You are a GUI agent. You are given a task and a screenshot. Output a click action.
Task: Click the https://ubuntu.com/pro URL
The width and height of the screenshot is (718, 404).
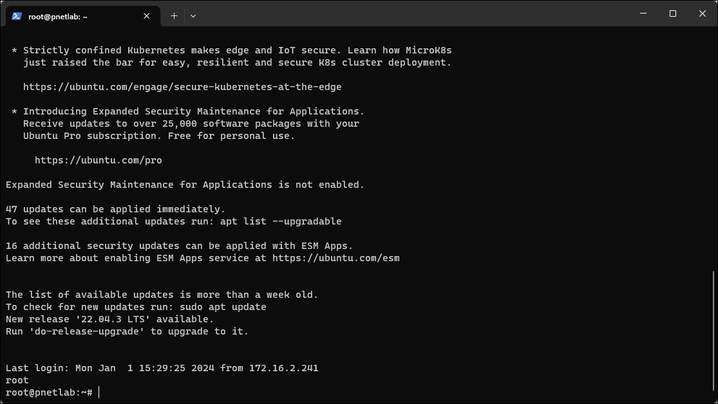(x=98, y=161)
